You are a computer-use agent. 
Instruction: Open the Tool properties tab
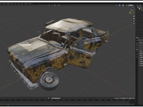click(137, 40)
